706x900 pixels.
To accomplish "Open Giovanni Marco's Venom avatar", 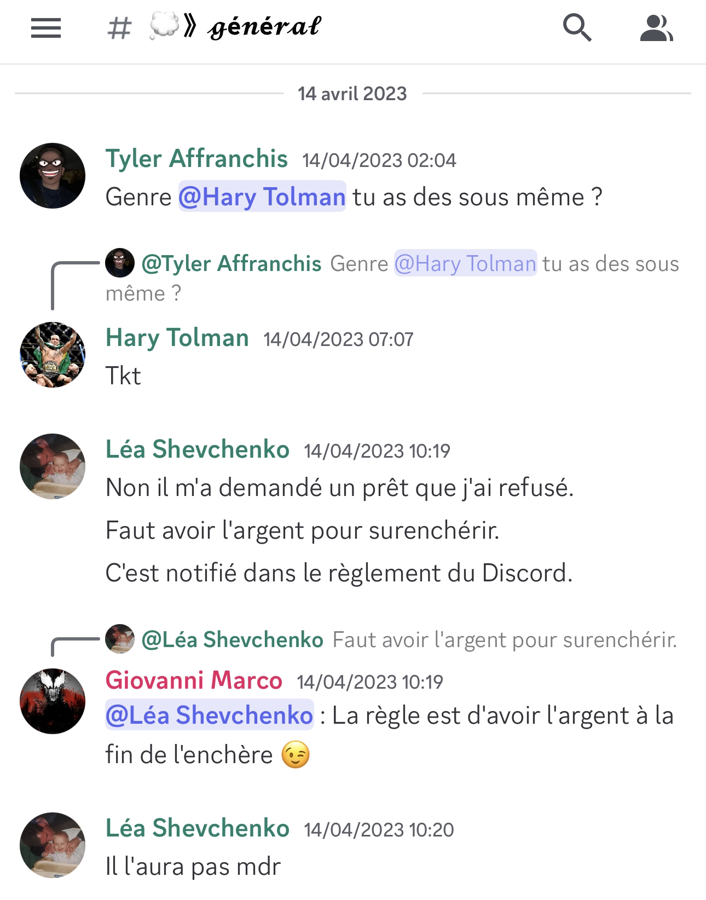I will (53, 701).
